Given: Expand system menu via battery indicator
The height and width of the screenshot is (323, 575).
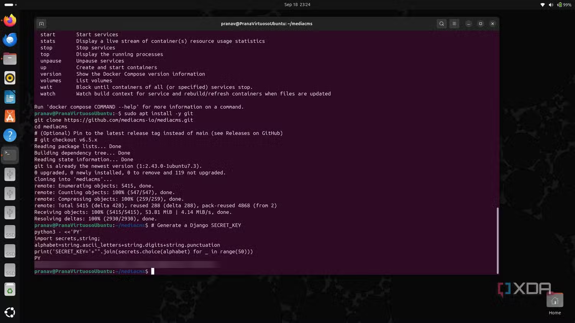Looking at the screenshot, I should (565, 5).
